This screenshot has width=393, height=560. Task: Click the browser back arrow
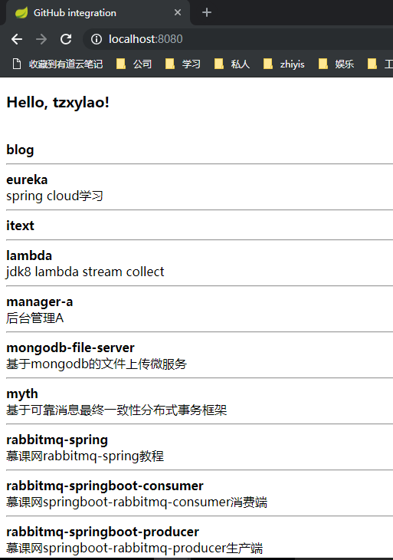pos(17,39)
